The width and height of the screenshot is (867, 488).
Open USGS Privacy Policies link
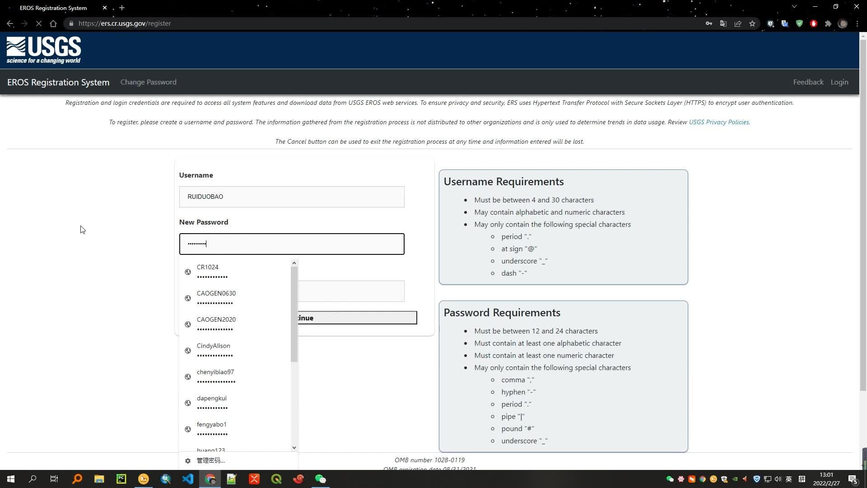(718, 122)
